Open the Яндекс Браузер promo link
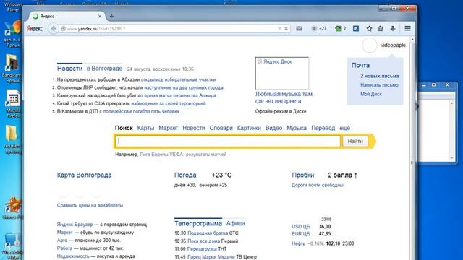Viewport: 463px width, 260px height. (75, 225)
